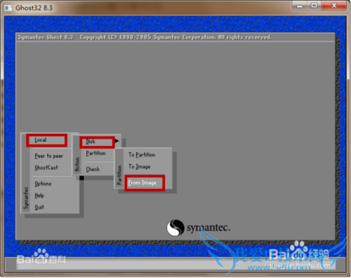
Task: Choose To Image option
Action: coord(140,166)
